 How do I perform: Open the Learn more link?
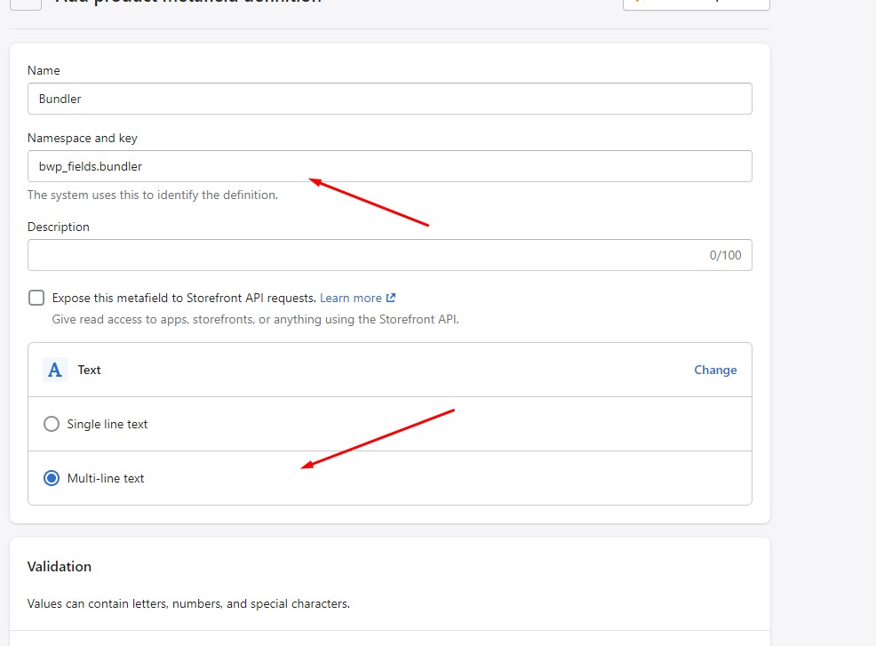pos(350,298)
